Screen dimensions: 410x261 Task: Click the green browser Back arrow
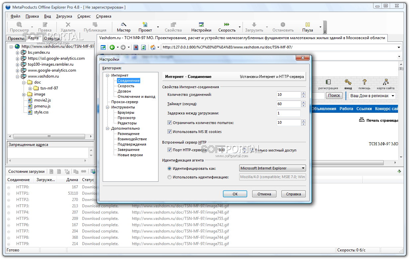coord(112,47)
